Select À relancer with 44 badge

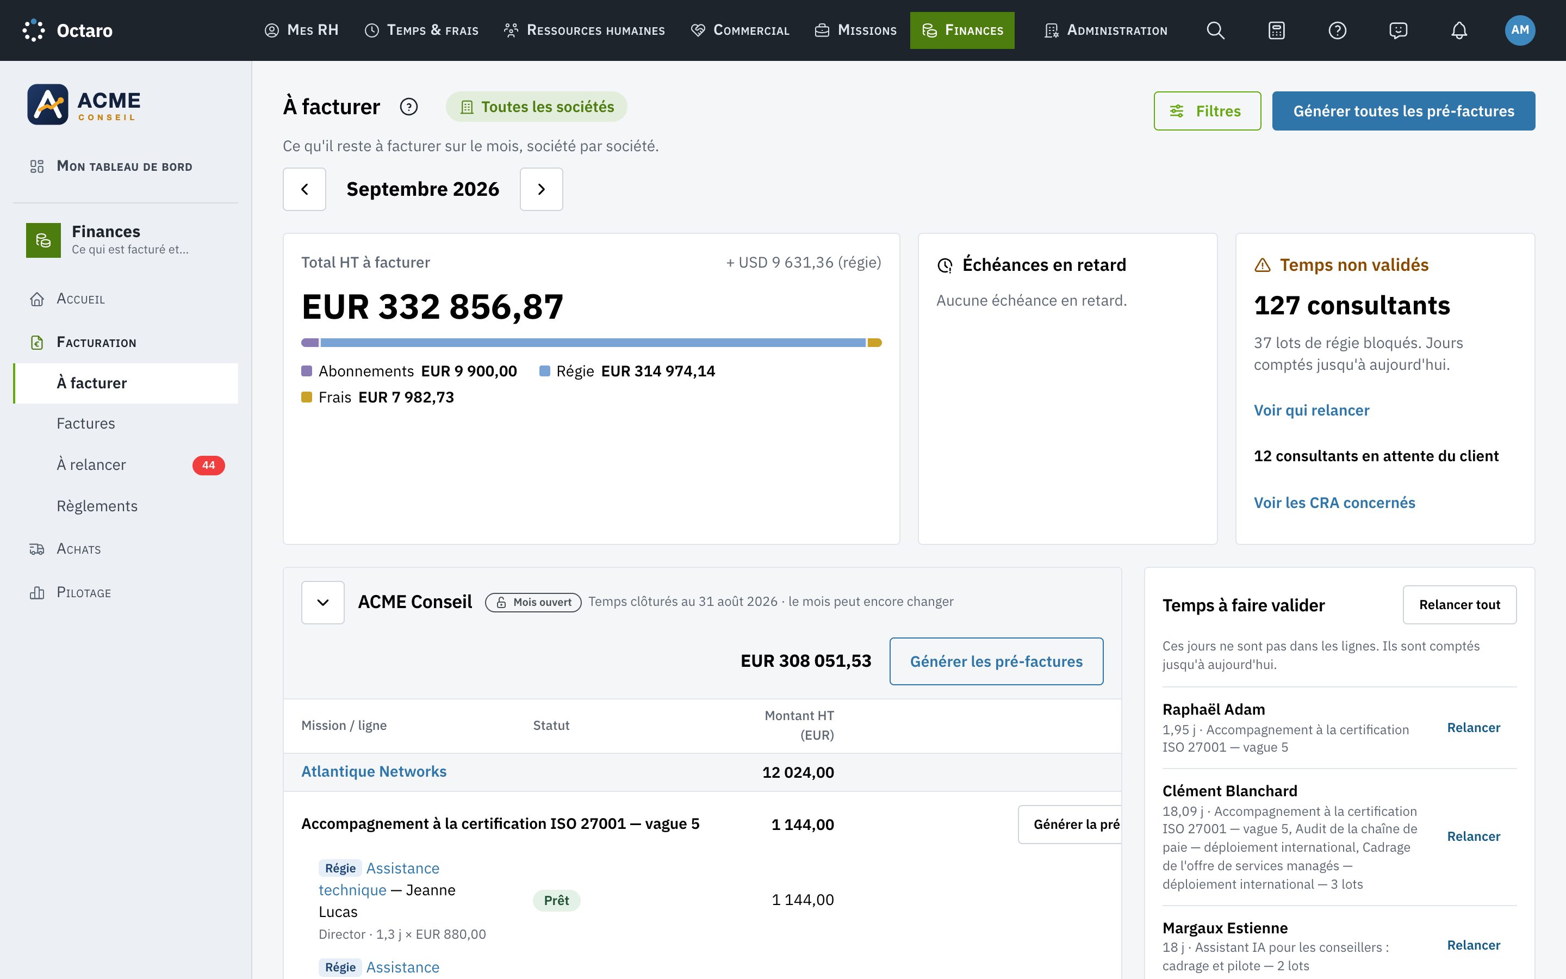tap(126, 465)
